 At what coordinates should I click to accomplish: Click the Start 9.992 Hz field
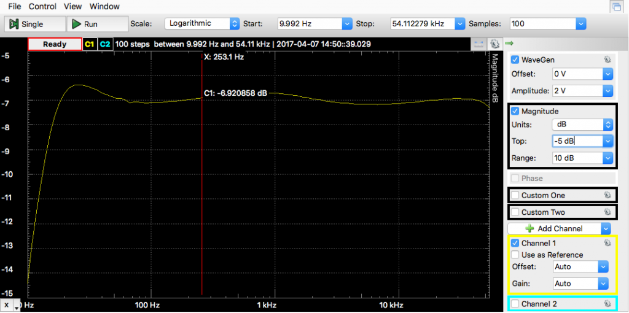tap(310, 24)
